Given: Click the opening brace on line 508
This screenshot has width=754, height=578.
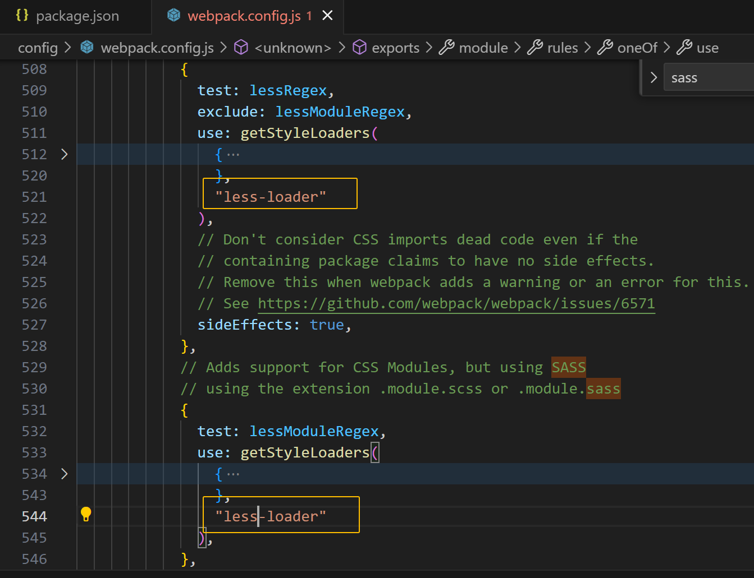Looking at the screenshot, I should (184, 69).
